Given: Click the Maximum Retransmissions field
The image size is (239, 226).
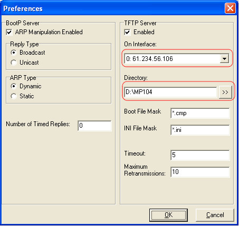Looking at the screenshot, I should coord(200,172).
